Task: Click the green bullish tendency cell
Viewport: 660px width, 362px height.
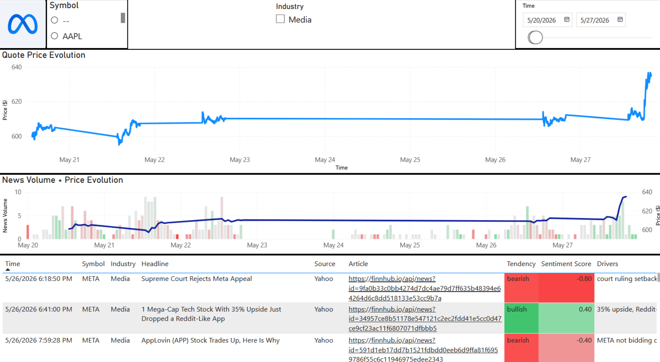Action: (x=521, y=318)
